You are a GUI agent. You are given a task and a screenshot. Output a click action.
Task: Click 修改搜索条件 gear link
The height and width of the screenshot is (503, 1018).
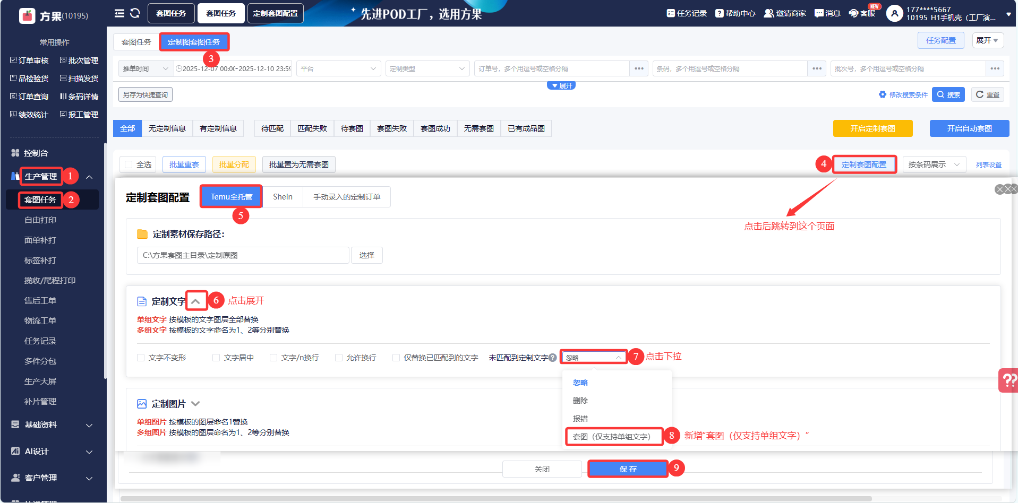click(903, 94)
